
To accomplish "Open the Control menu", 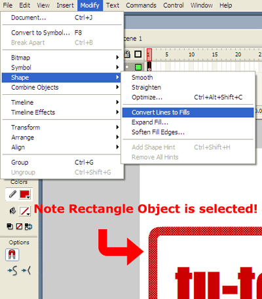I will click(x=174, y=5).
